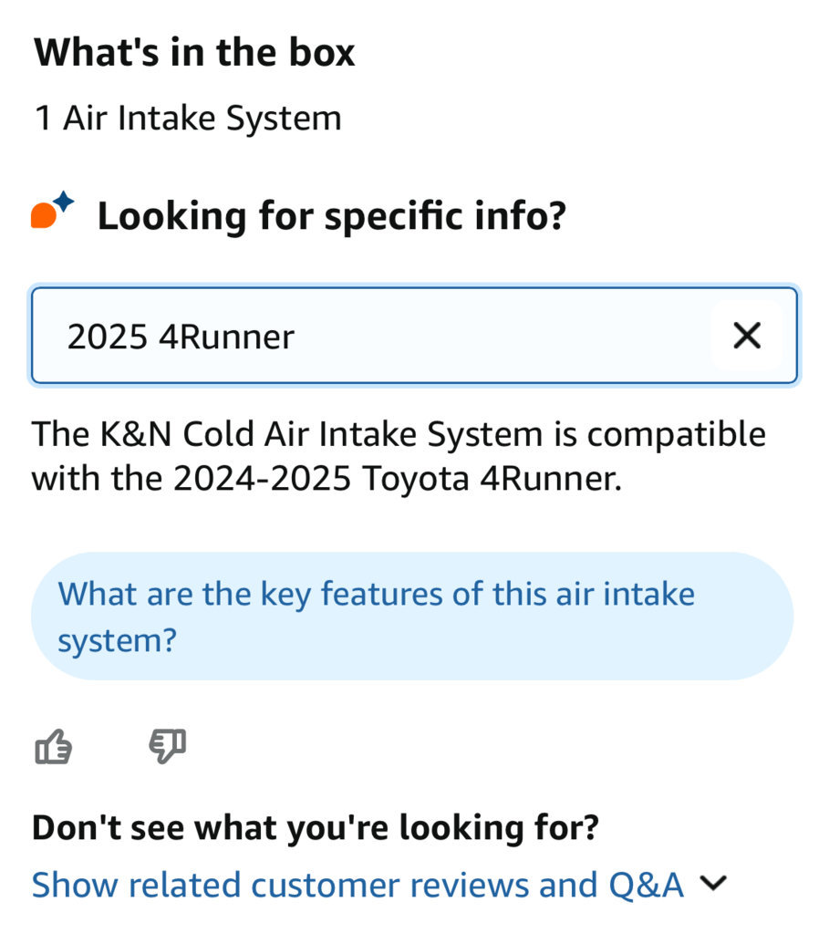Select the suggested question pill
This screenshot has width=829, height=933.
pyautogui.click(x=412, y=617)
